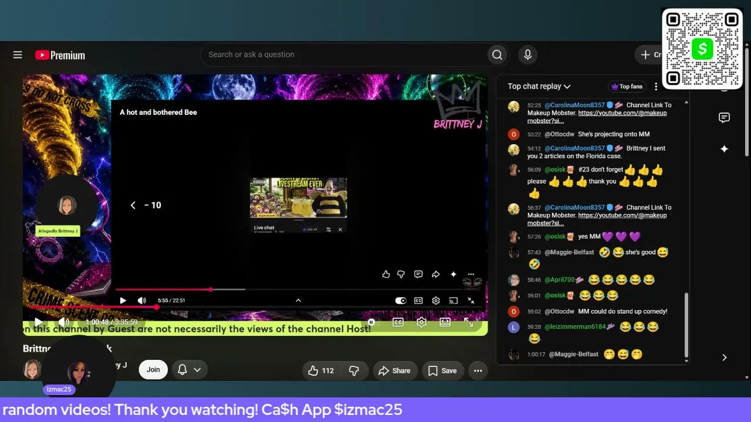Open the first Makeup Mobster youtube link at 52:25
Viewport: 751px width, 422px height.
pos(597,117)
